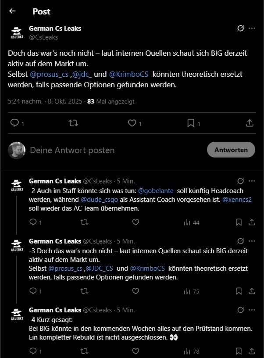The height and width of the screenshot is (358, 264).
Task: Click the Grok icon on main post
Action: click(x=240, y=29)
